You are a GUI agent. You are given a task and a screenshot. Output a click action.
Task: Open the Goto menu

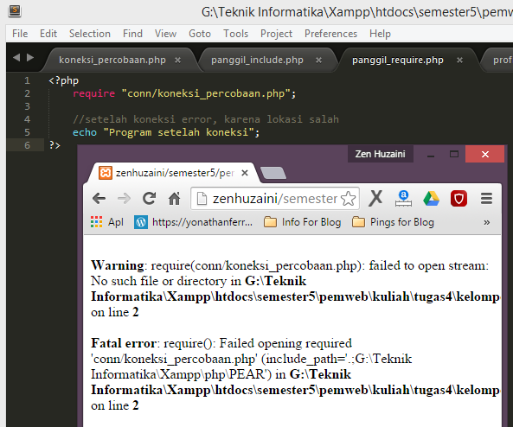[200, 34]
